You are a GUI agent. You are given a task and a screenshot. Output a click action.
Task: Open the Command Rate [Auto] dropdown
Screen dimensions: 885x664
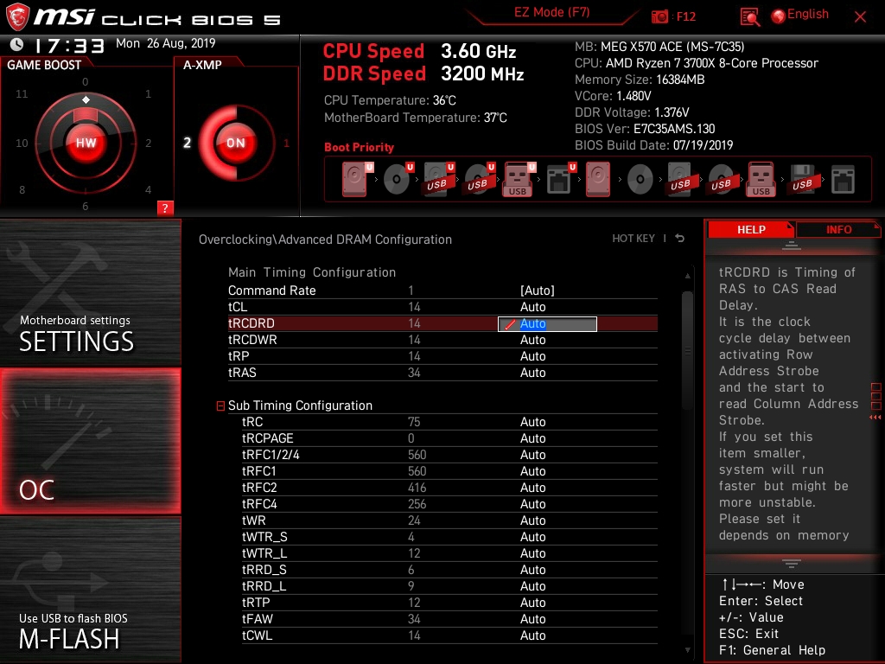click(538, 290)
